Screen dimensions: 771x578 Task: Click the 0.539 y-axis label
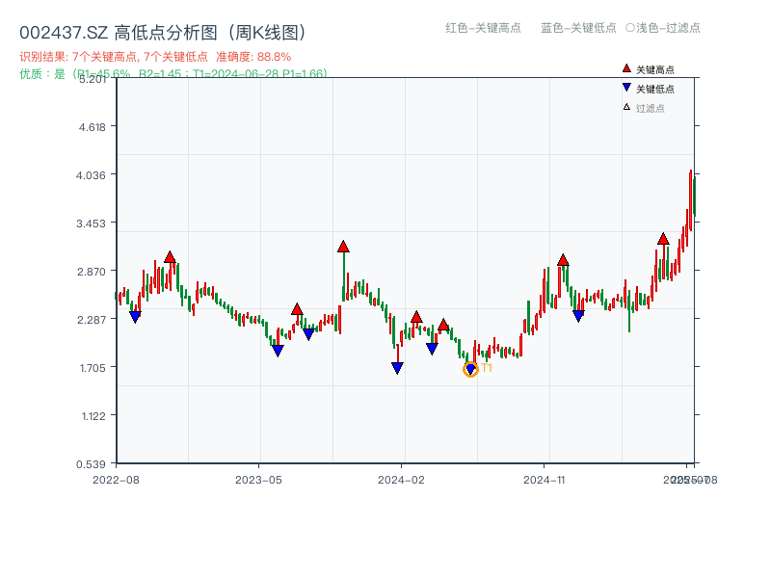[x=91, y=464]
